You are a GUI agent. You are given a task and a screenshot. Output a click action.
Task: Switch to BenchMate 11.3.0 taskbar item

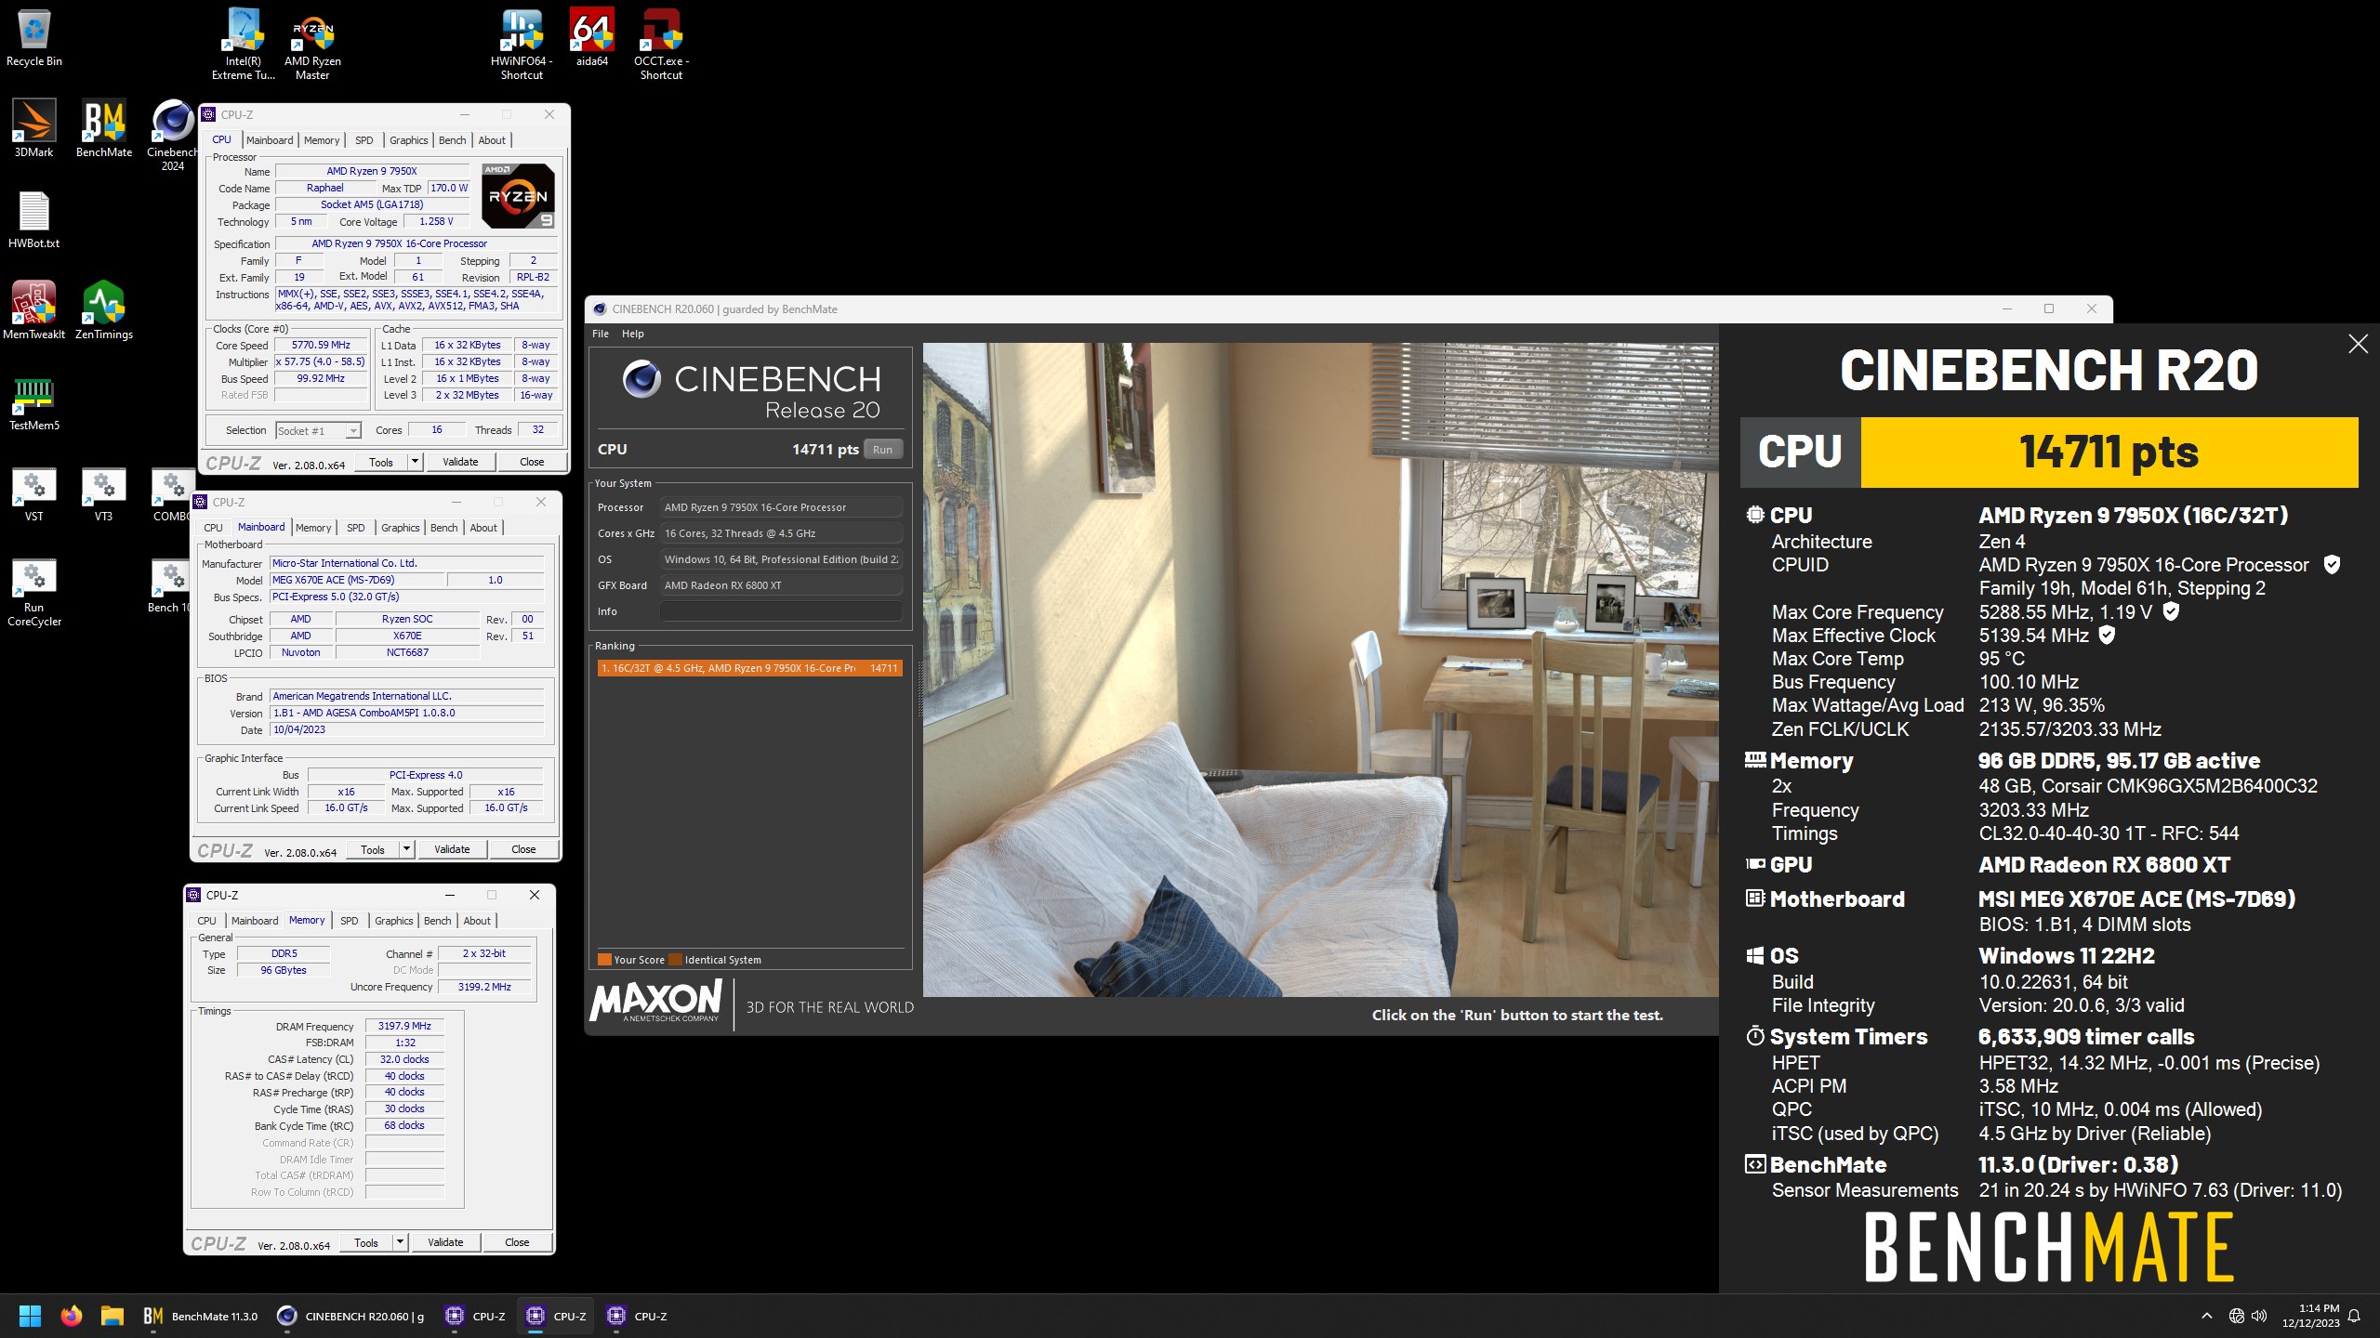pos(201,1316)
